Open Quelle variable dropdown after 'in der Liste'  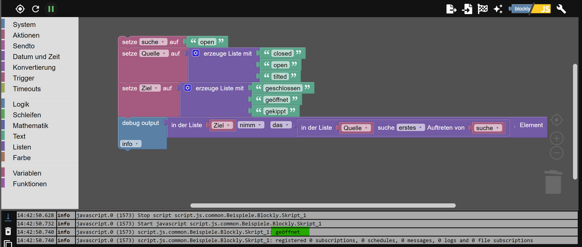(x=356, y=128)
